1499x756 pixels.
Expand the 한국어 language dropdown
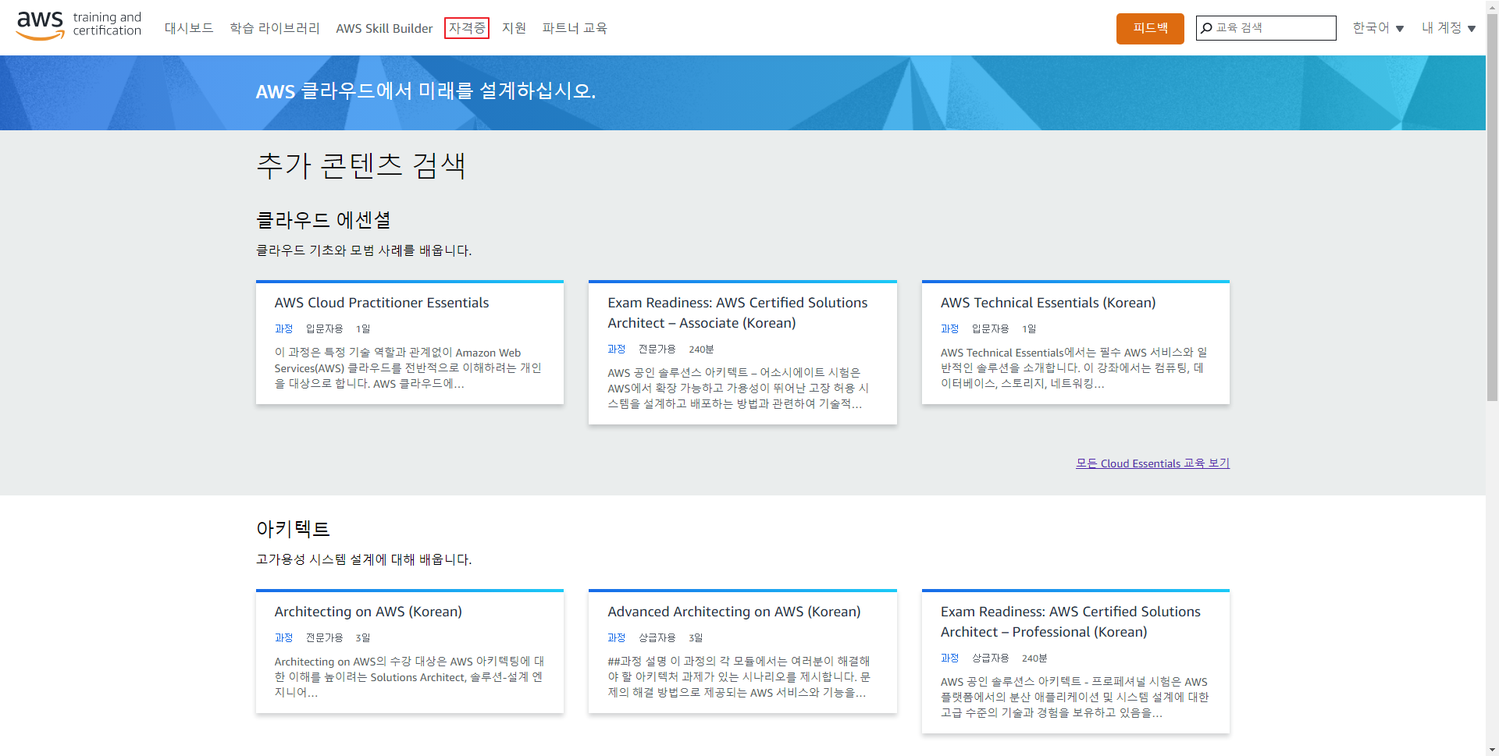point(1378,28)
